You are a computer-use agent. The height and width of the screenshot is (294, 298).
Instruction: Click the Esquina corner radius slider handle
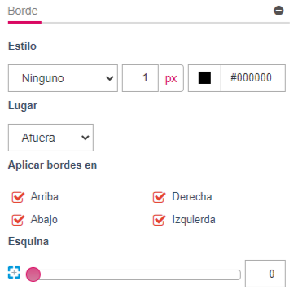click(33, 274)
